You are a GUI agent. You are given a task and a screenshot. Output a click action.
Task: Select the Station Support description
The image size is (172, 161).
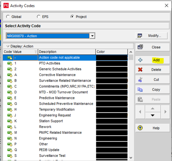tap(51, 121)
